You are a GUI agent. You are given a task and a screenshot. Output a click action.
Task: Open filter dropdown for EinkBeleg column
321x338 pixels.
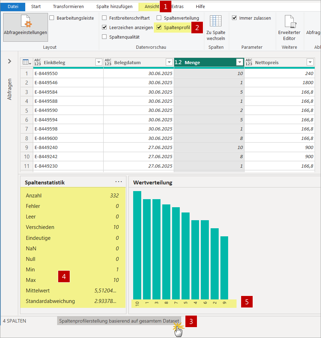coord(98,62)
